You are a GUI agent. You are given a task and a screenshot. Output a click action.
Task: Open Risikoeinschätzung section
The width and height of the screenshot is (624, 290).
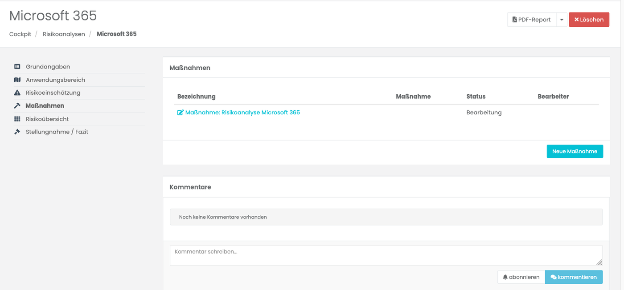(x=53, y=93)
